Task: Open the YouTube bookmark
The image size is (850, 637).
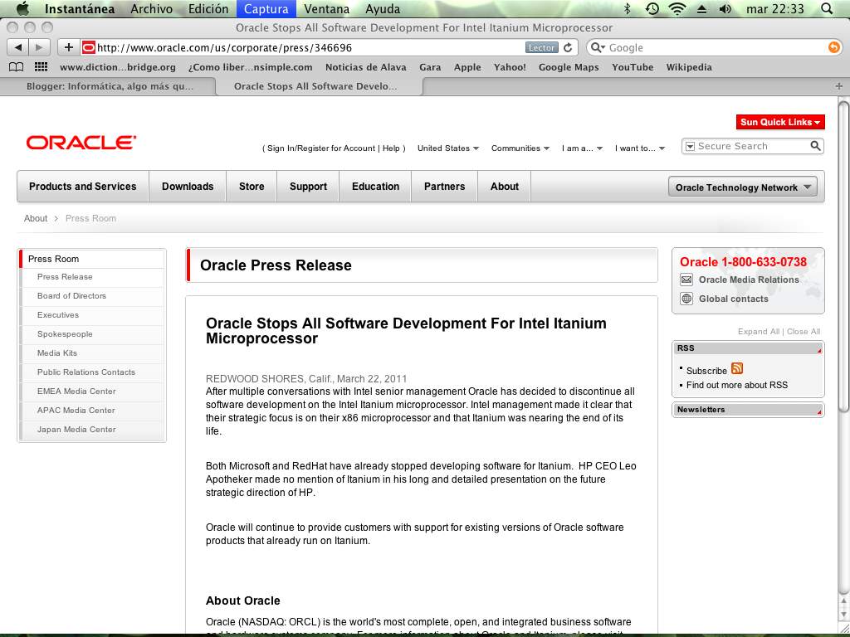Action: click(633, 67)
